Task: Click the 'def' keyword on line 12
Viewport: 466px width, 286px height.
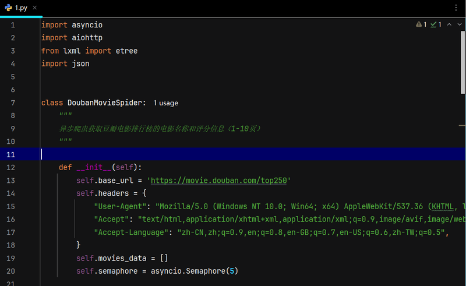Action: coord(65,167)
